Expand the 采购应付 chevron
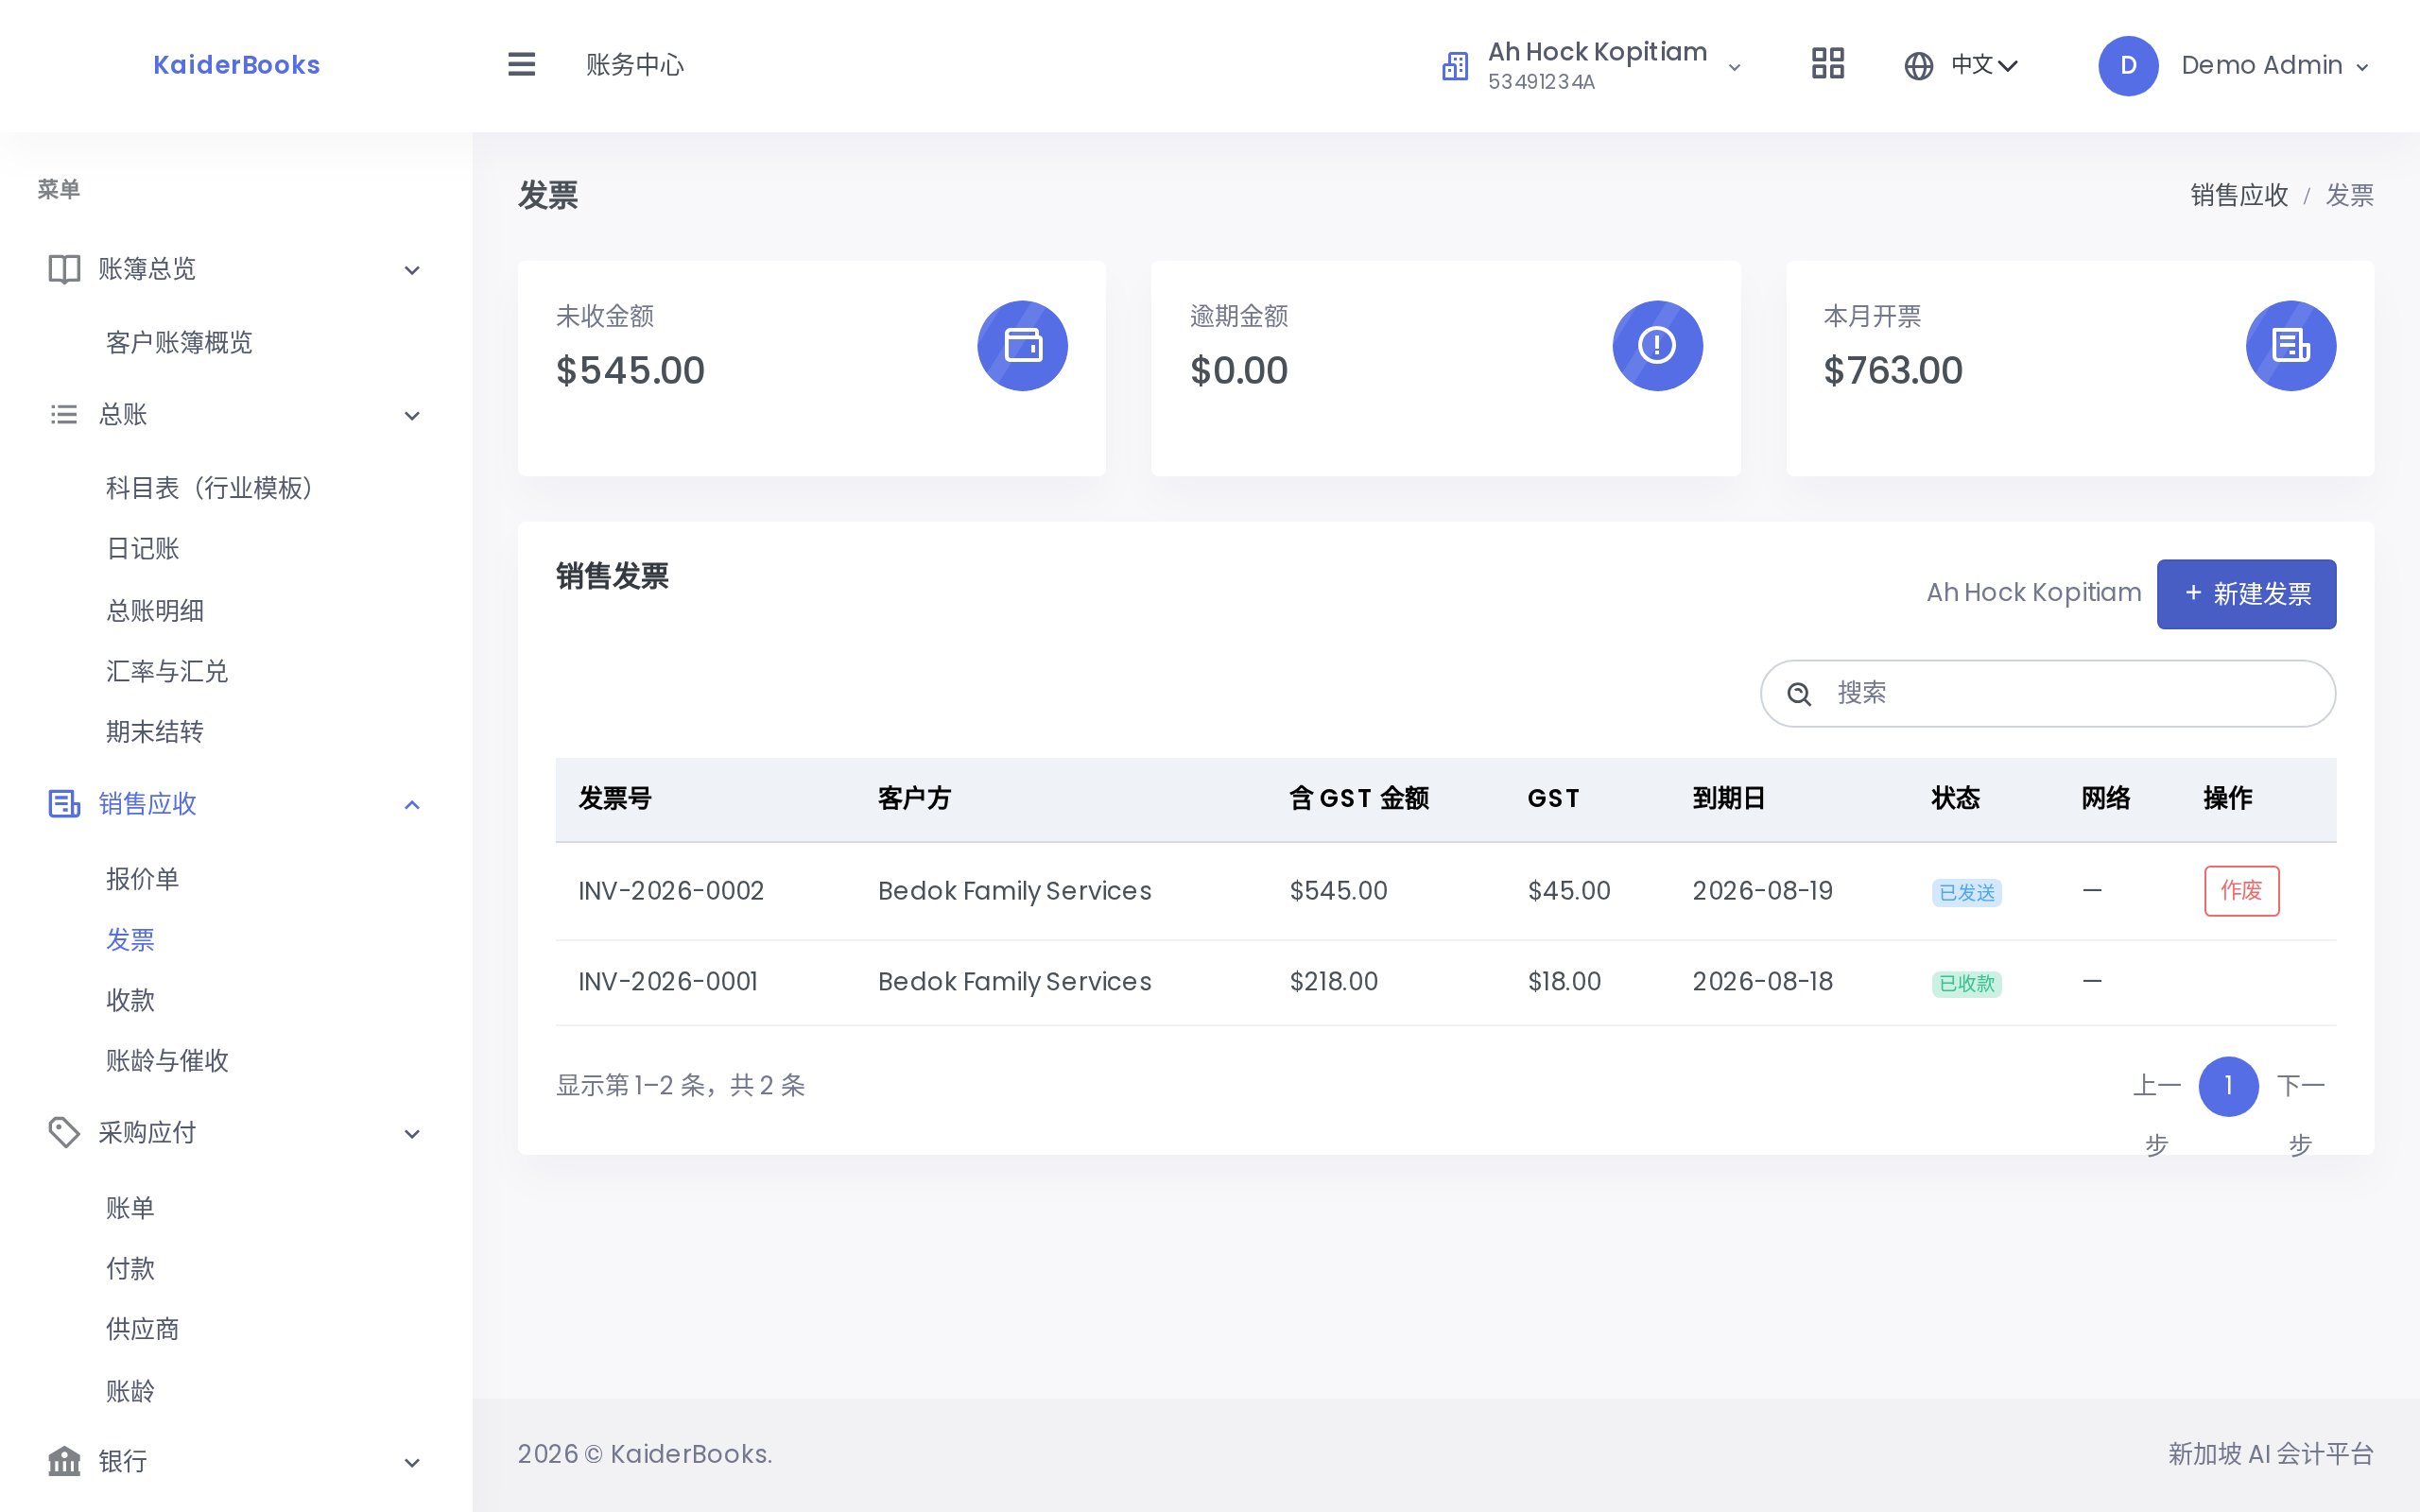Screen dimensions: 2420x1512 [x=412, y=1134]
